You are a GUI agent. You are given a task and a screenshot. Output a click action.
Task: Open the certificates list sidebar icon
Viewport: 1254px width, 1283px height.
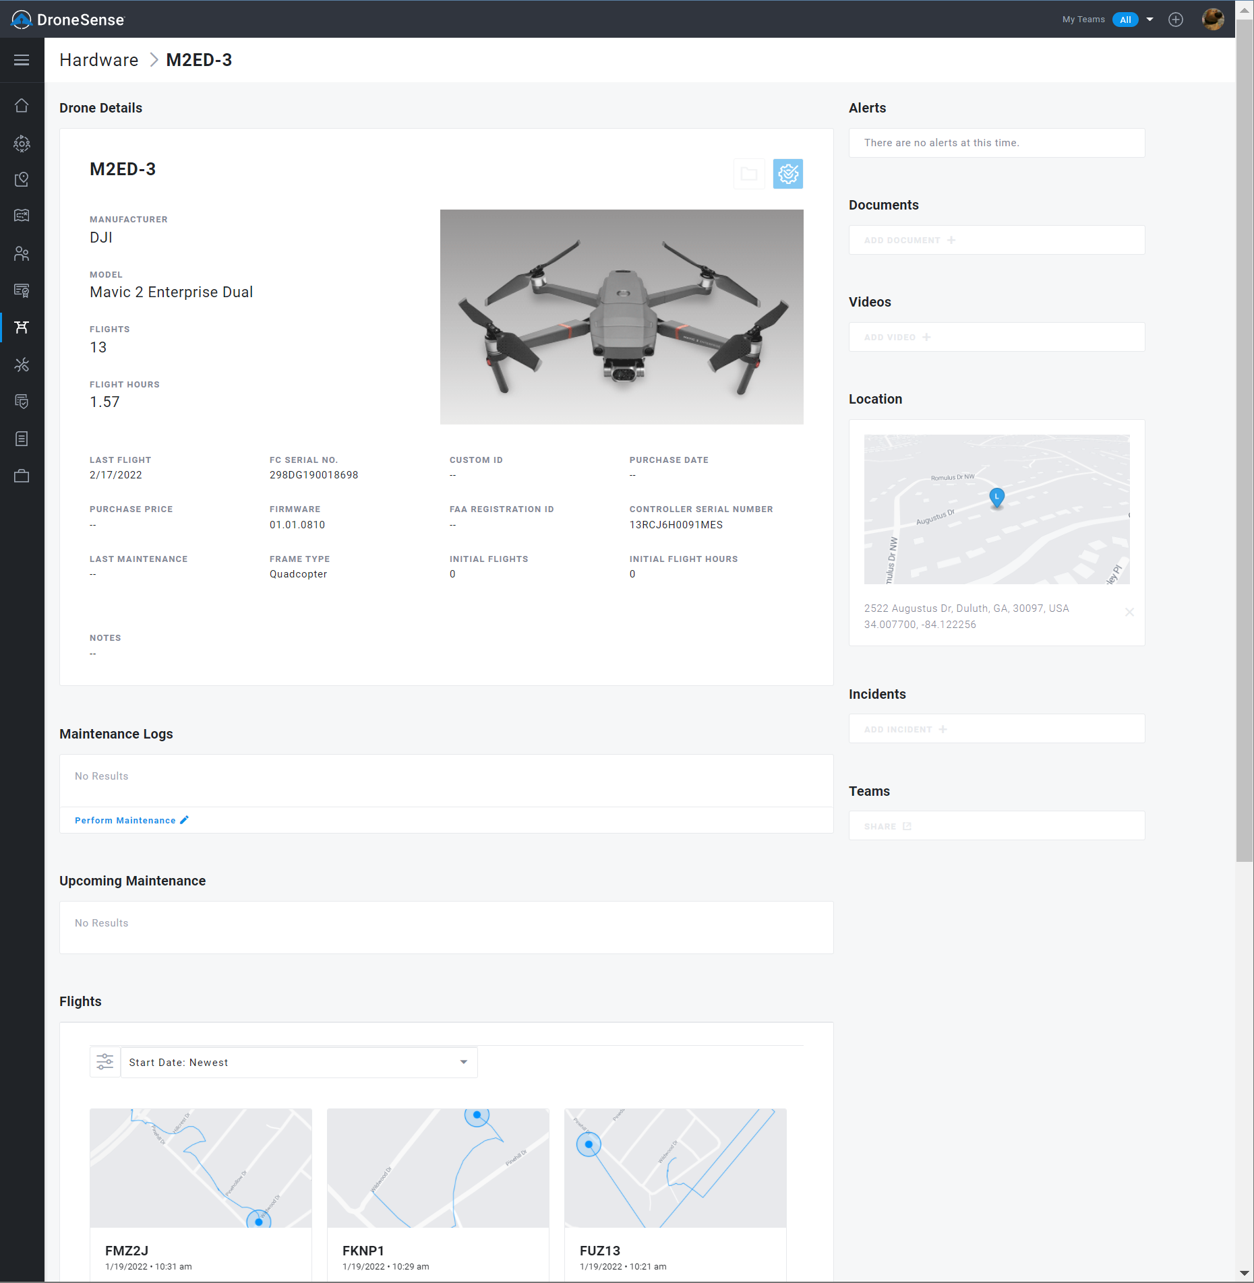click(22, 290)
